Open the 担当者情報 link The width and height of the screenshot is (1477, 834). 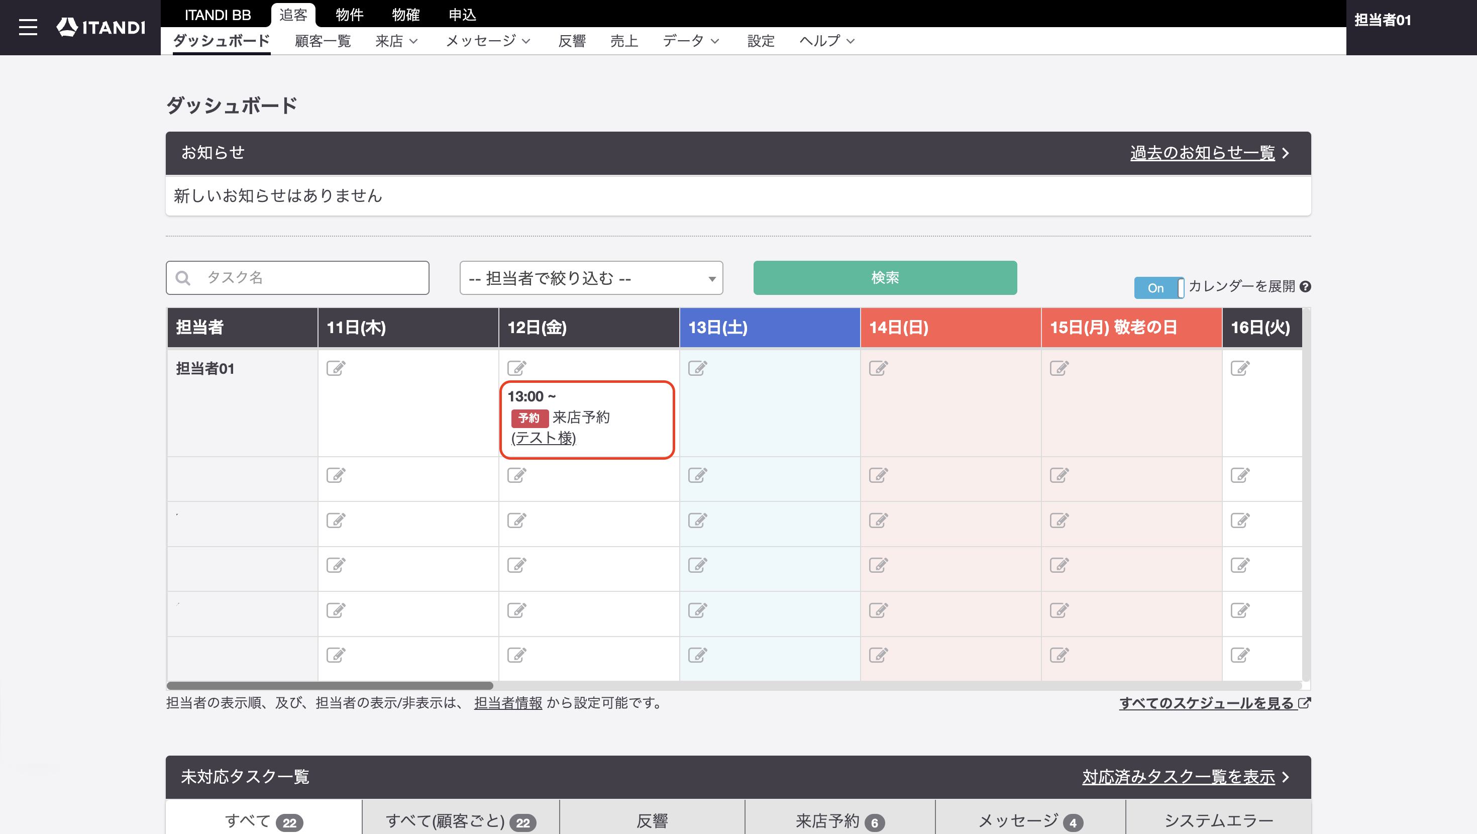pyautogui.click(x=508, y=703)
